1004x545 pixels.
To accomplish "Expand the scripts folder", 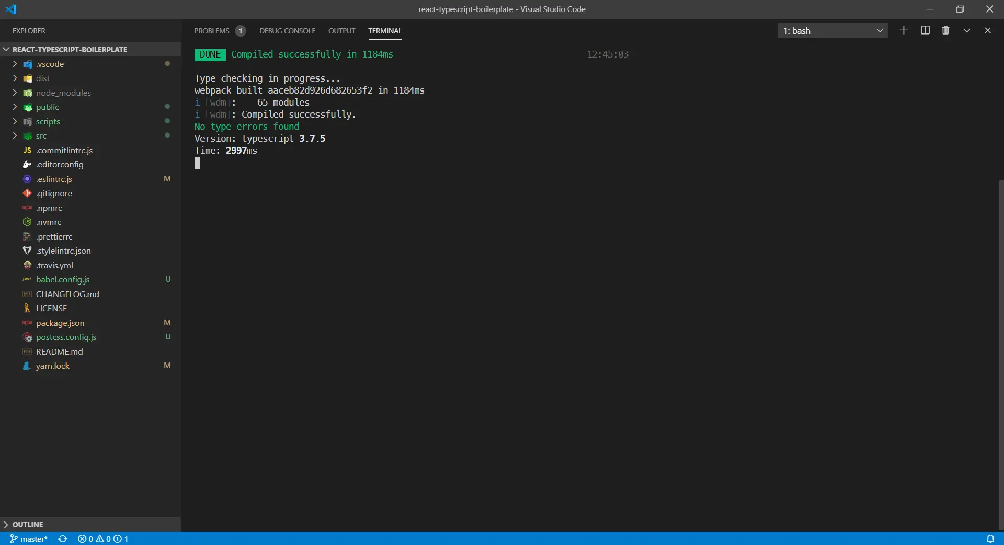I will tap(90, 121).
